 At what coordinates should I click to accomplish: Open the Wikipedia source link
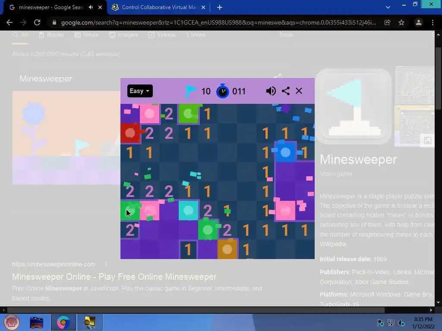(x=333, y=244)
